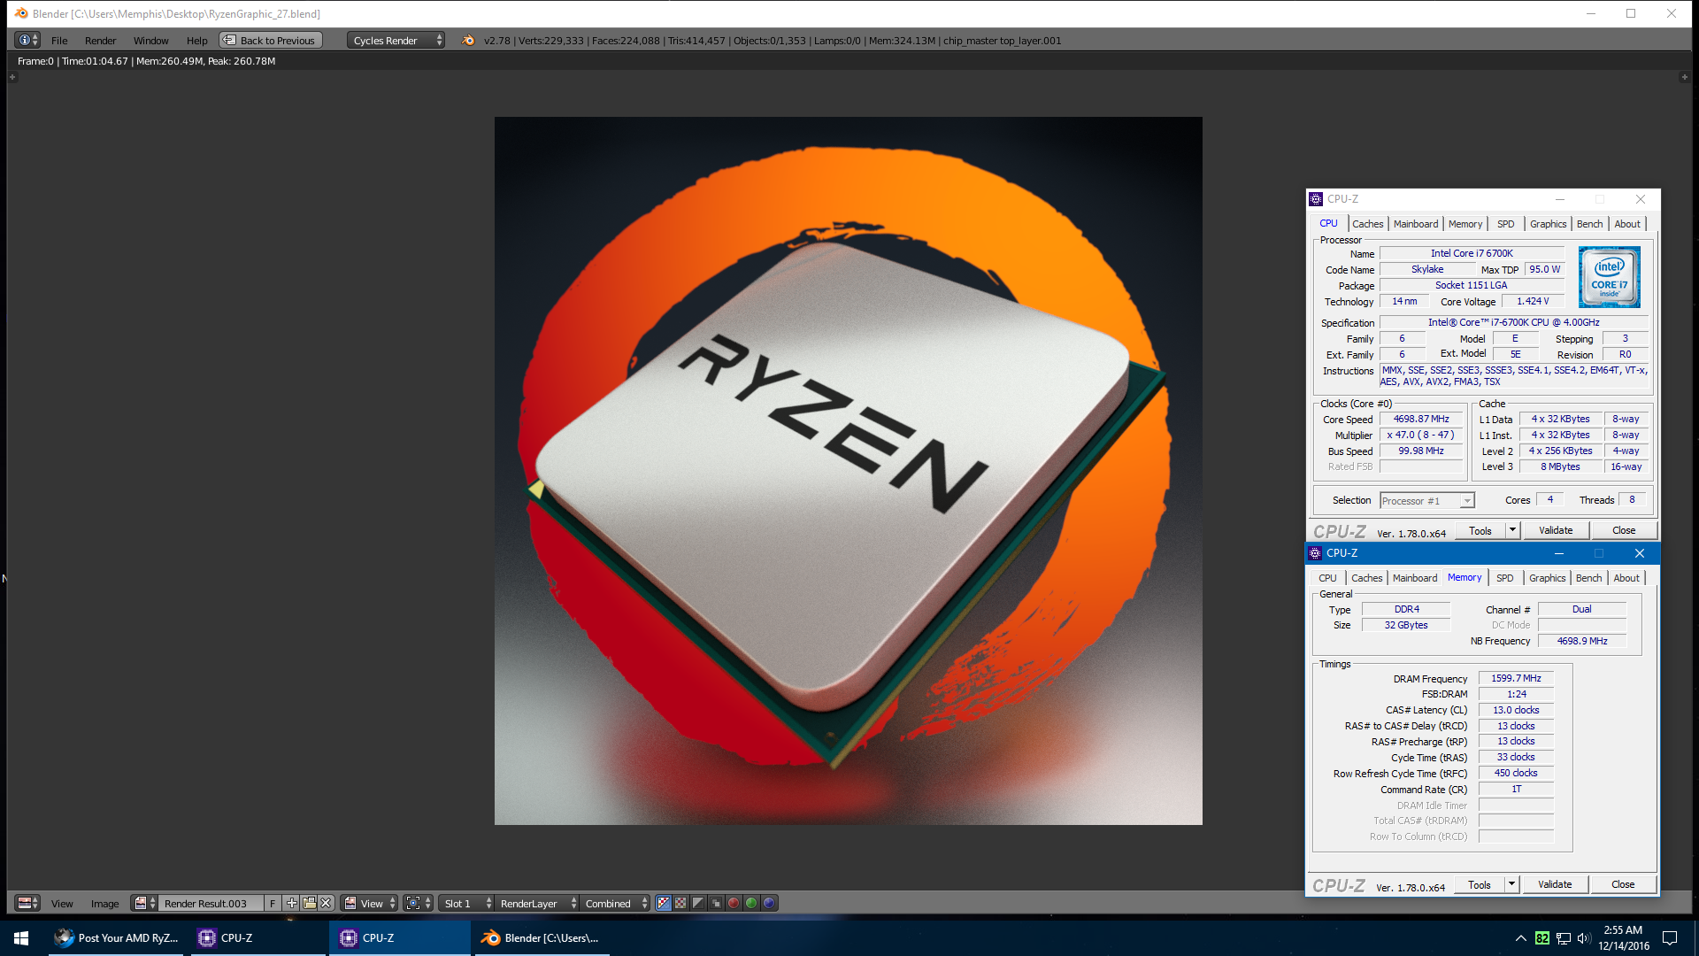Open the Windows Start menu
This screenshot has height=956, width=1699.
point(21,937)
